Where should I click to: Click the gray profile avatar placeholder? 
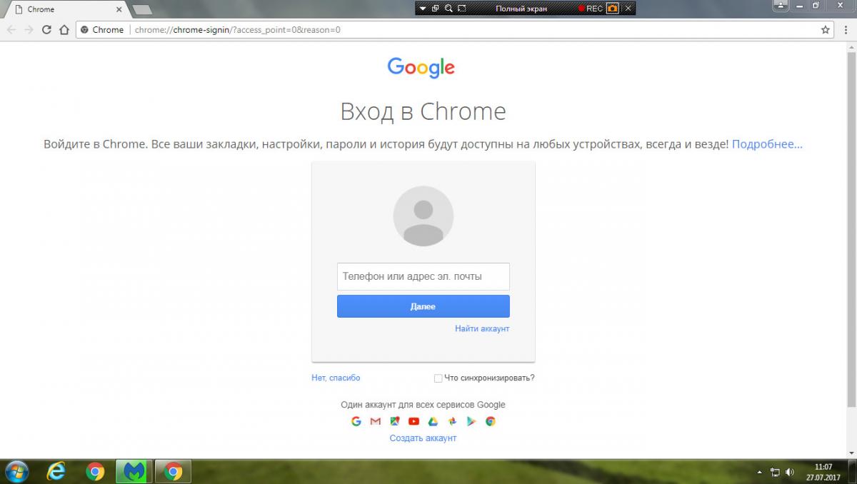tap(424, 216)
